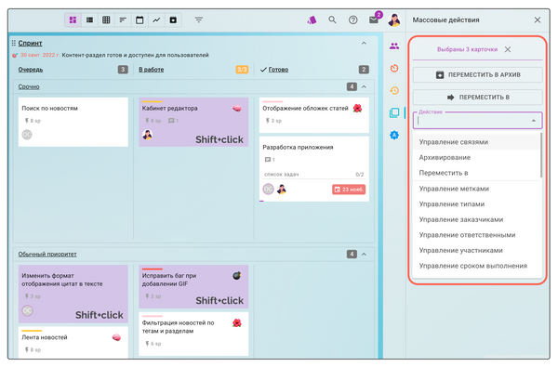Screen dimensions: 558x367
Task: Select Управление сроком выполнения option
Action: point(476,266)
